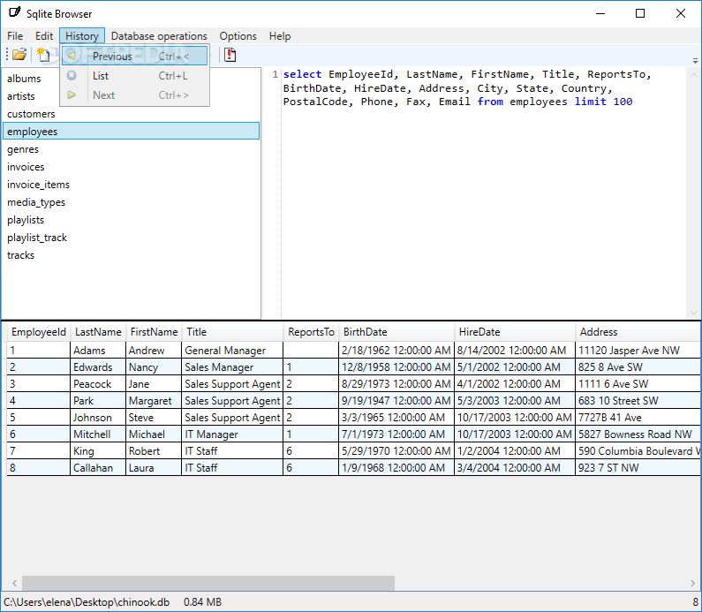Open the Options menu
The height and width of the screenshot is (612, 702).
(238, 36)
